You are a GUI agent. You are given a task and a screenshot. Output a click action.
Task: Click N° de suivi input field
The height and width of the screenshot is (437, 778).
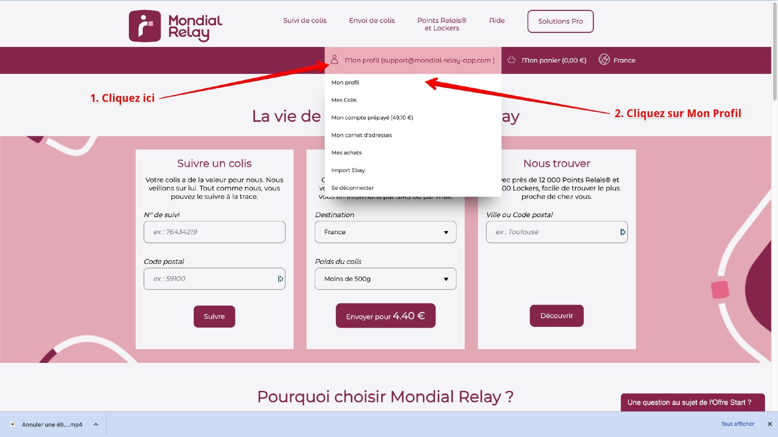(214, 231)
